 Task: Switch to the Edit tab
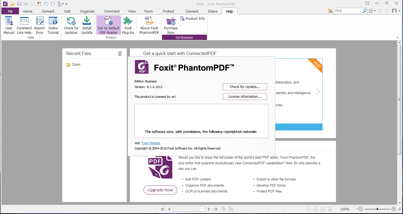tap(68, 11)
